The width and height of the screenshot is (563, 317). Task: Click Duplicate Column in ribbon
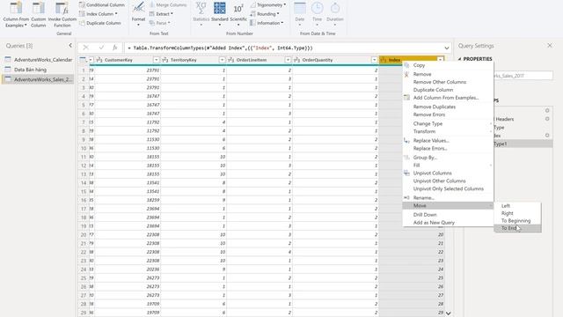pos(99,23)
